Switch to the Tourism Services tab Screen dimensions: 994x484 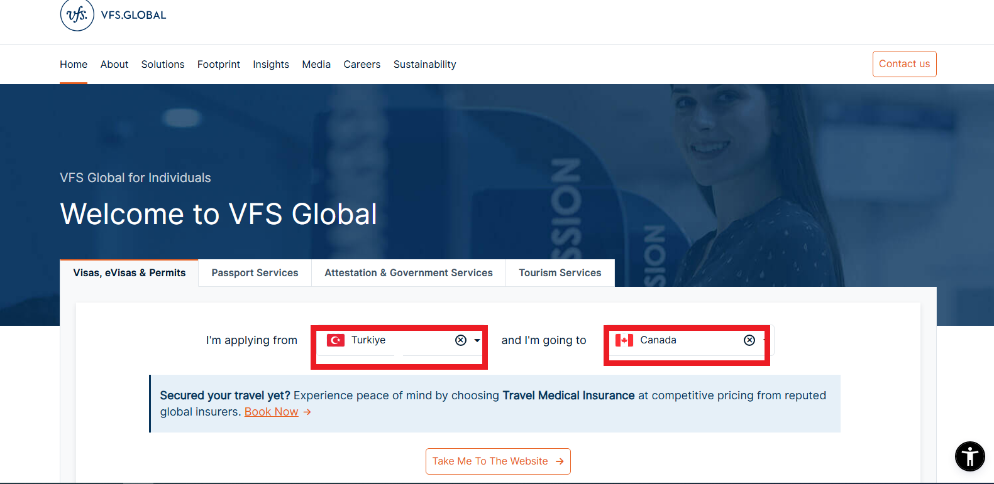point(560,273)
